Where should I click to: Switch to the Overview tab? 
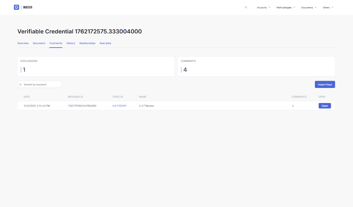(x=23, y=43)
